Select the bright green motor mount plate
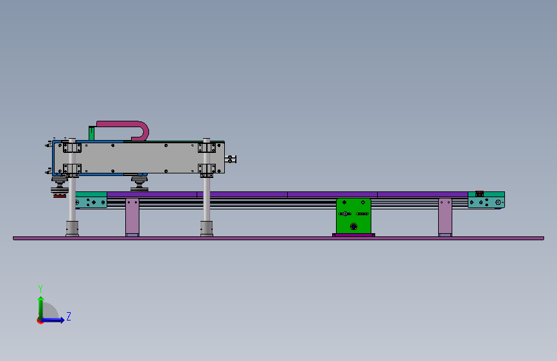Image resolution: width=557 pixels, height=361 pixels. (x=353, y=216)
